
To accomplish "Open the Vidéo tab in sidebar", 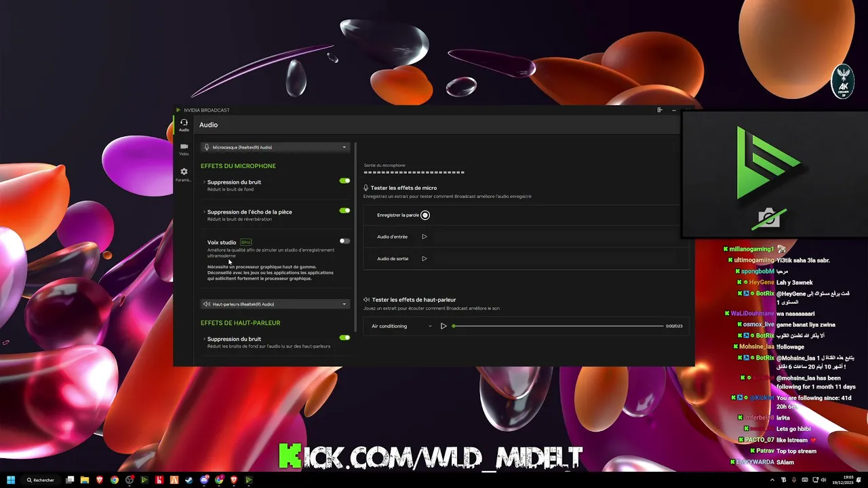I will tap(184, 149).
